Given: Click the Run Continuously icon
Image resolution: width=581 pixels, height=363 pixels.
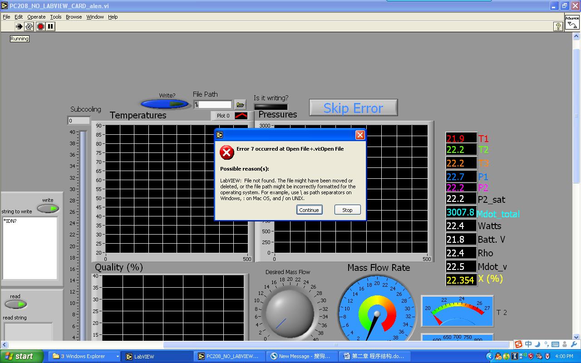Looking at the screenshot, I should click(30, 27).
